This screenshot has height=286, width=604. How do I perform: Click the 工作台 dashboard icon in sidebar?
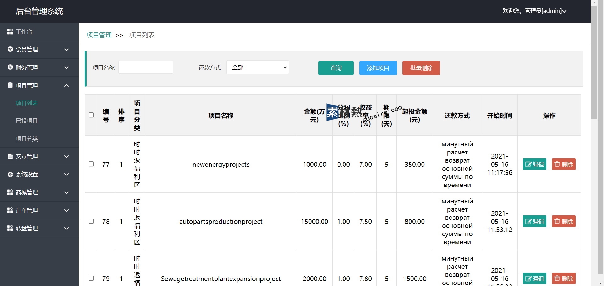click(x=10, y=31)
